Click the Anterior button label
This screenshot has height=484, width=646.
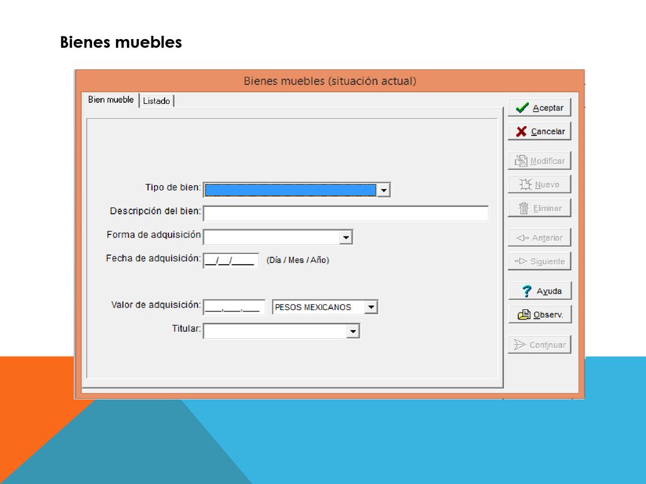pos(547,238)
